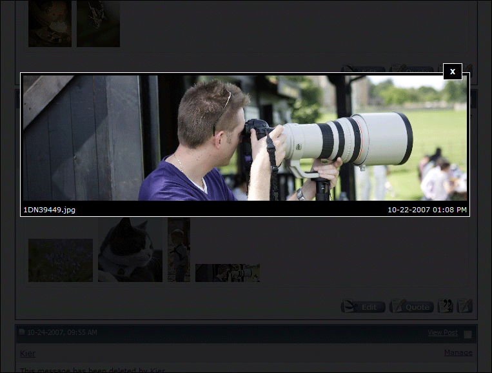Open the View Post link

click(x=442, y=333)
